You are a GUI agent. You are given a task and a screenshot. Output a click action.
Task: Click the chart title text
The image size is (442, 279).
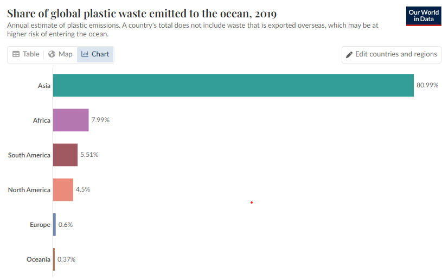[142, 14]
